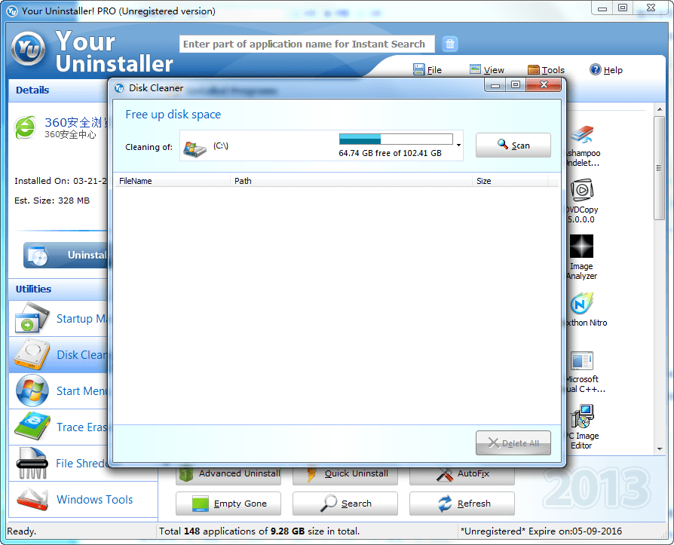Select the Microsoft Visual C++ program icon
Screen dimensions: 674x545
tap(582, 360)
